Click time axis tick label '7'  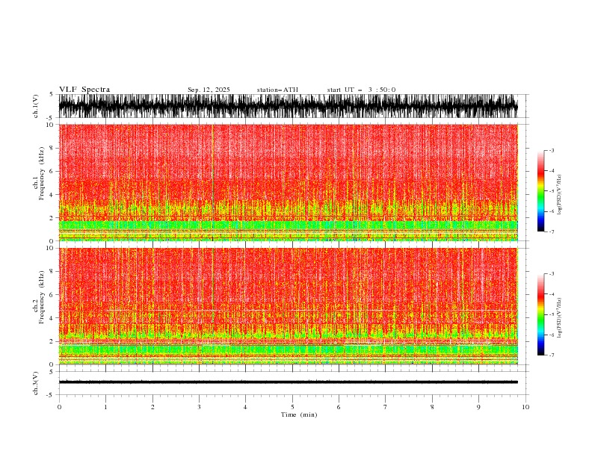(x=386, y=407)
